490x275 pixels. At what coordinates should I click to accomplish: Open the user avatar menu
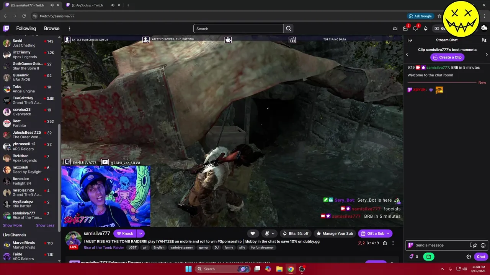(484, 28)
